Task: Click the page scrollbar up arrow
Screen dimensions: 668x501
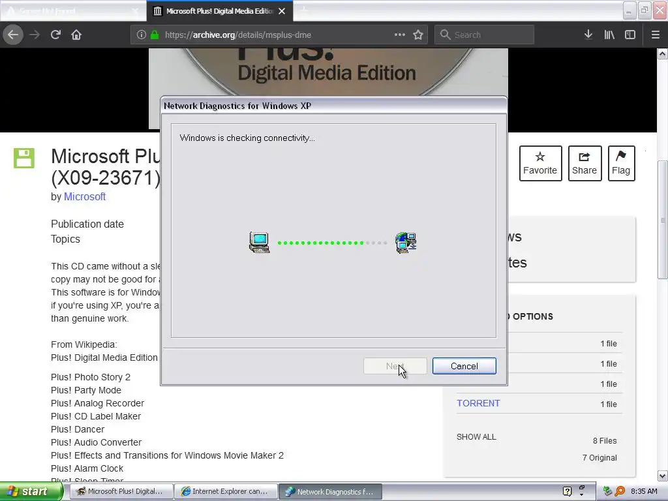Action: 662,53
